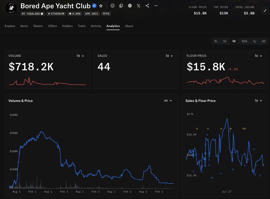
Task: Open the three-dot more options menu
Action: (156, 6)
